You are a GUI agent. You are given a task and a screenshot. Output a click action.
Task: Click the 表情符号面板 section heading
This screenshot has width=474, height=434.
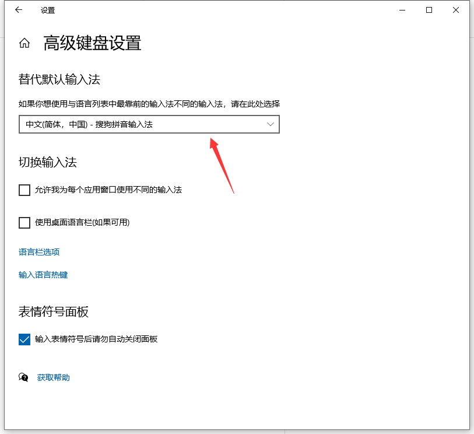click(54, 312)
